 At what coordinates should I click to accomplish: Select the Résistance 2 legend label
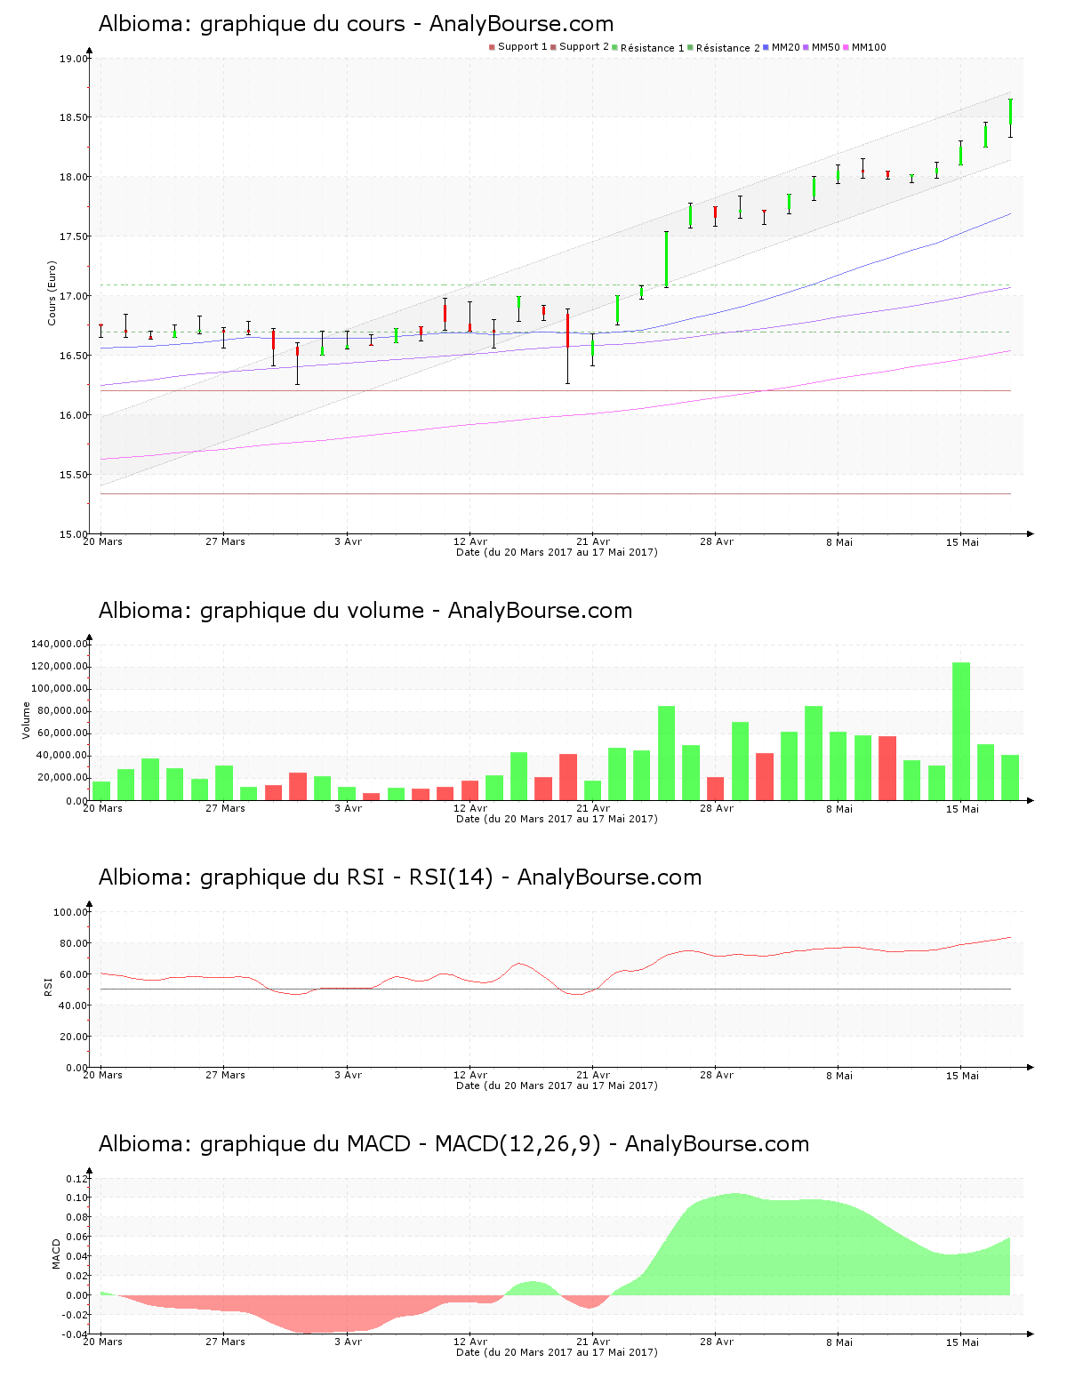(728, 48)
